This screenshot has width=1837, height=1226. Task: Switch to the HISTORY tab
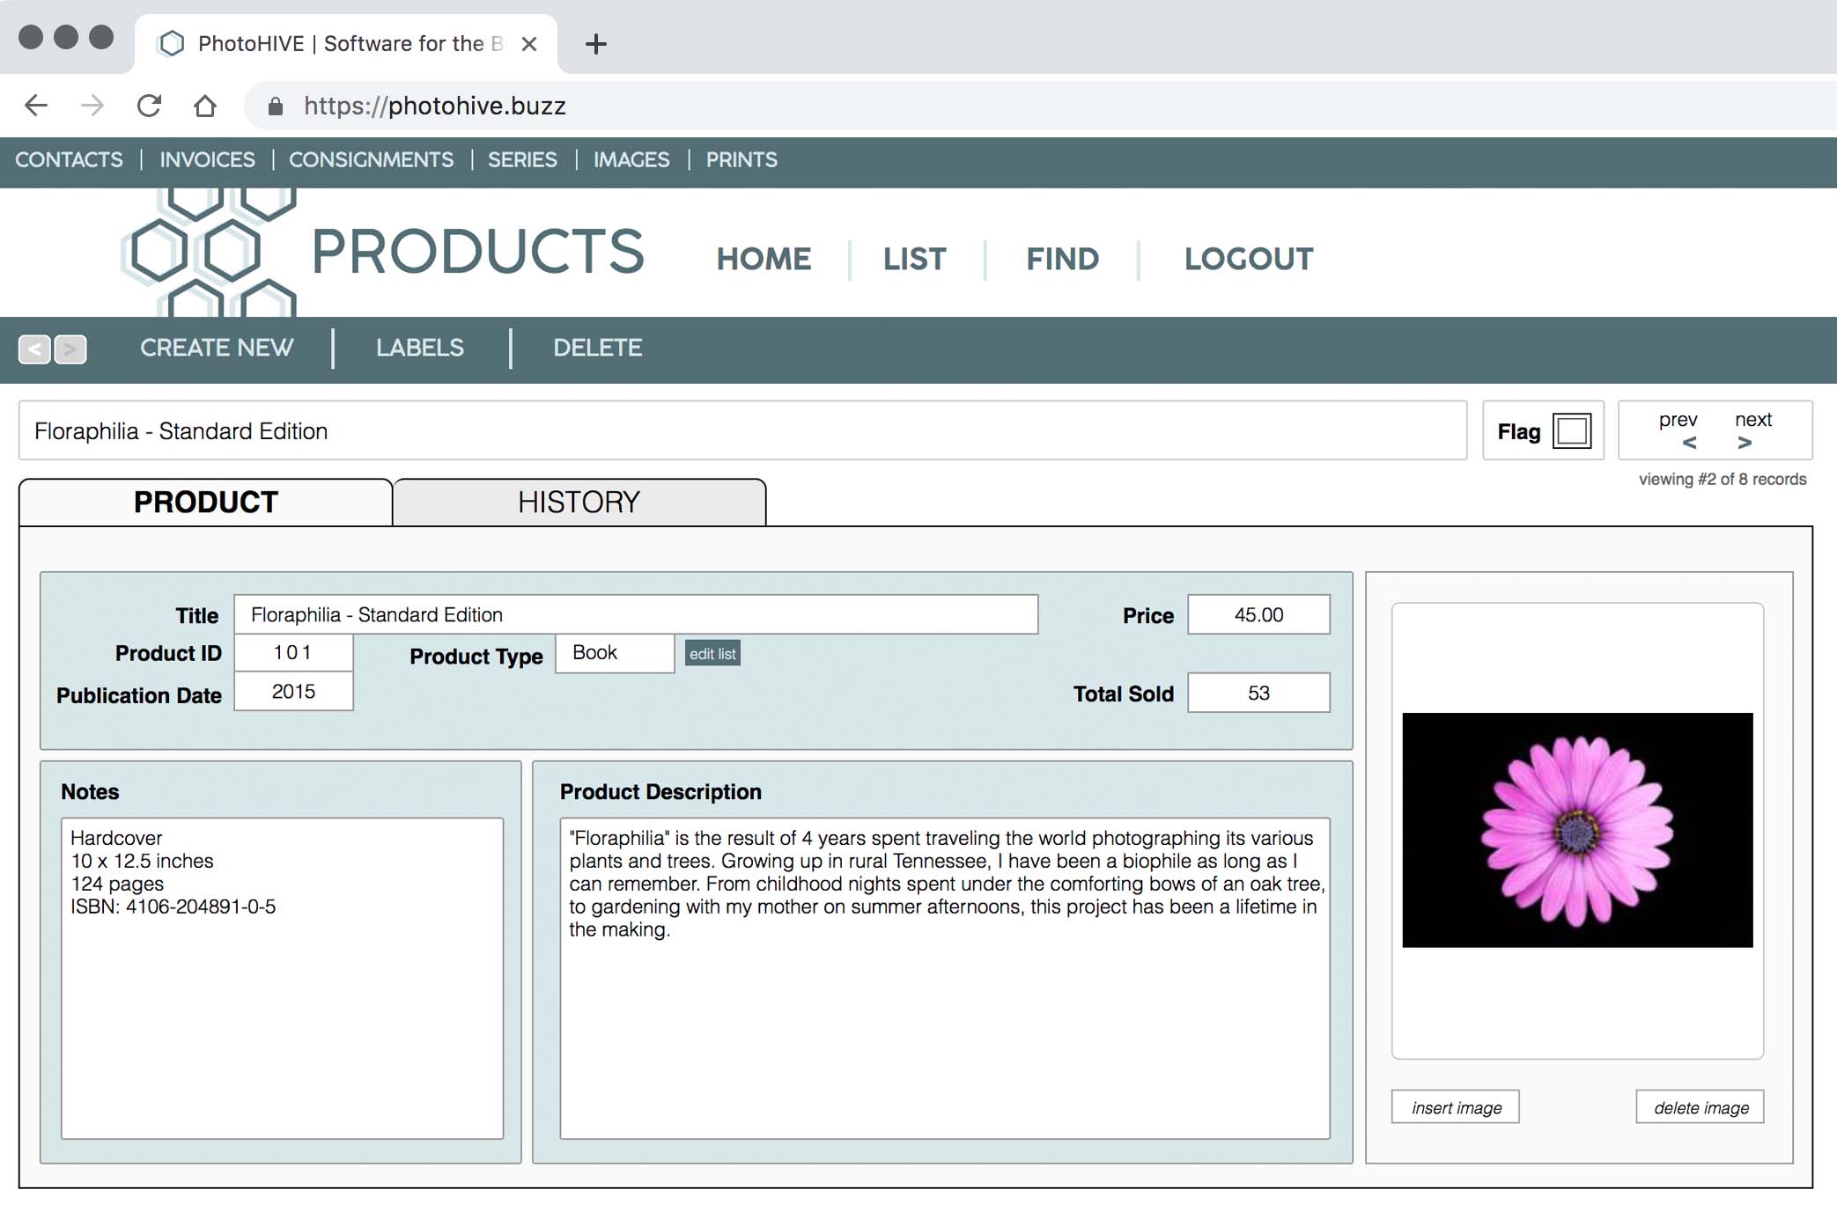[x=579, y=503]
